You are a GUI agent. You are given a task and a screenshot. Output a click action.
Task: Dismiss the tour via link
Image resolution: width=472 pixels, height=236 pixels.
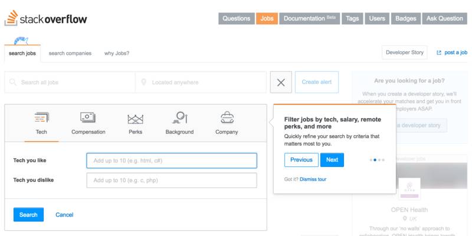(313, 179)
